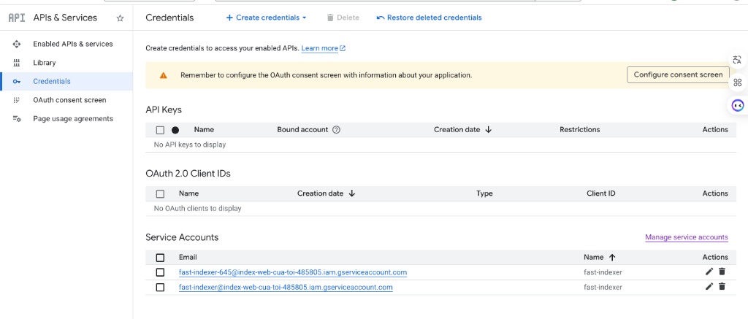Pin APIs & Services with star icon

point(121,18)
